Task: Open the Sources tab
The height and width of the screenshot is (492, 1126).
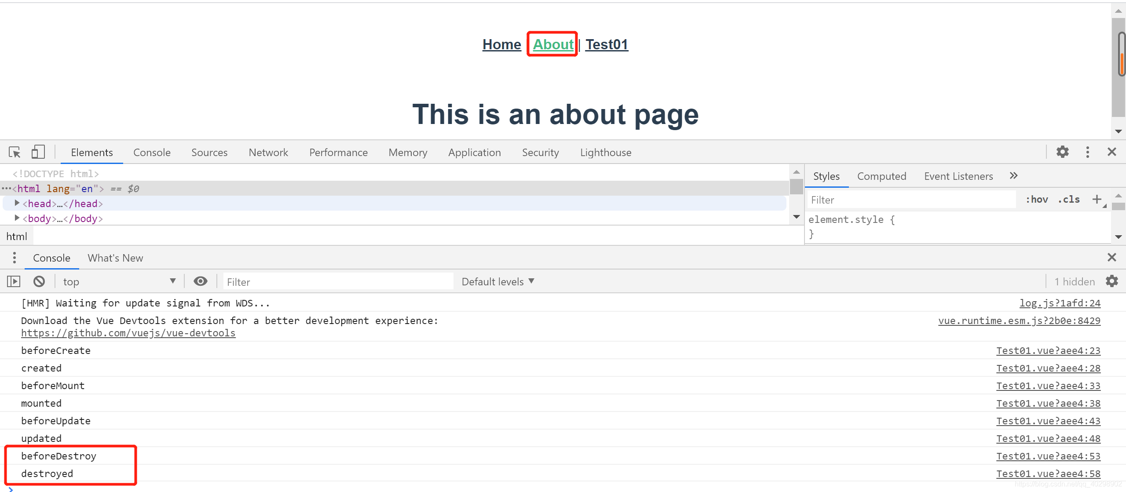Action: tap(209, 152)
